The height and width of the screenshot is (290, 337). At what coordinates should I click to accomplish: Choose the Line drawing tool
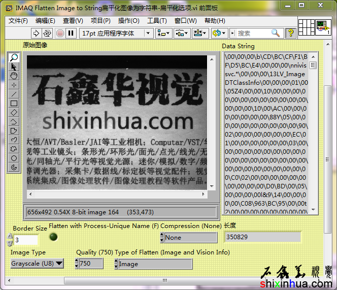pyautogui.click(x=14, y=94)
